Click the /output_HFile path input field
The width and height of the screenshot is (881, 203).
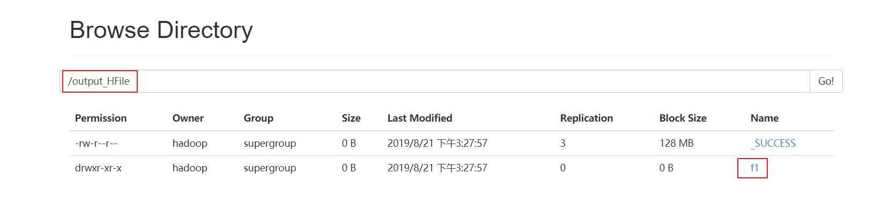point(434,81)
